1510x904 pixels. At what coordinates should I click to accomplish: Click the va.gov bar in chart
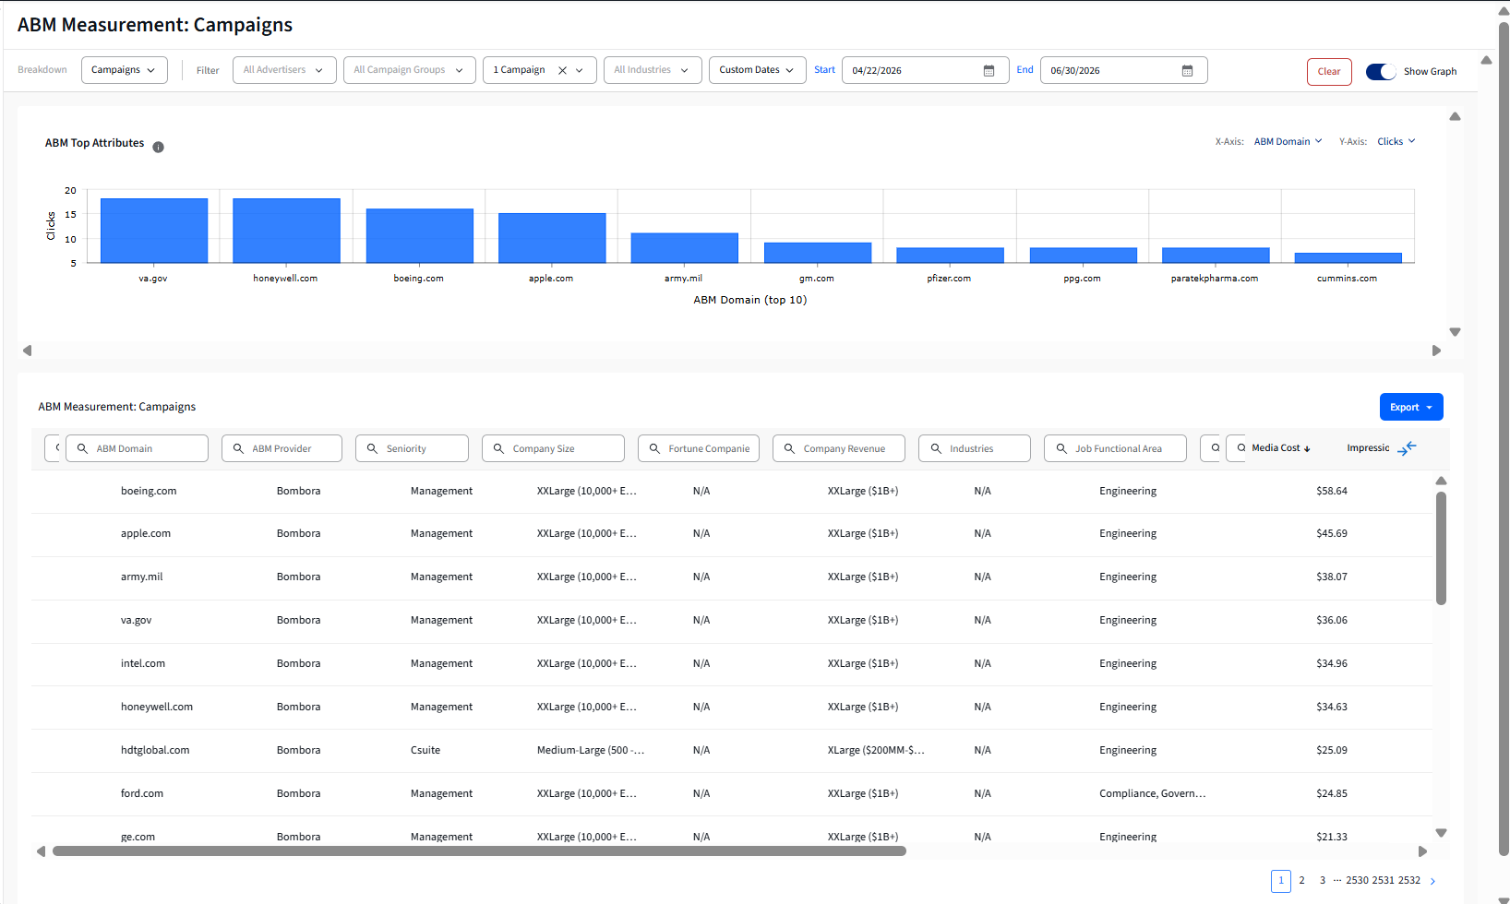153,231
